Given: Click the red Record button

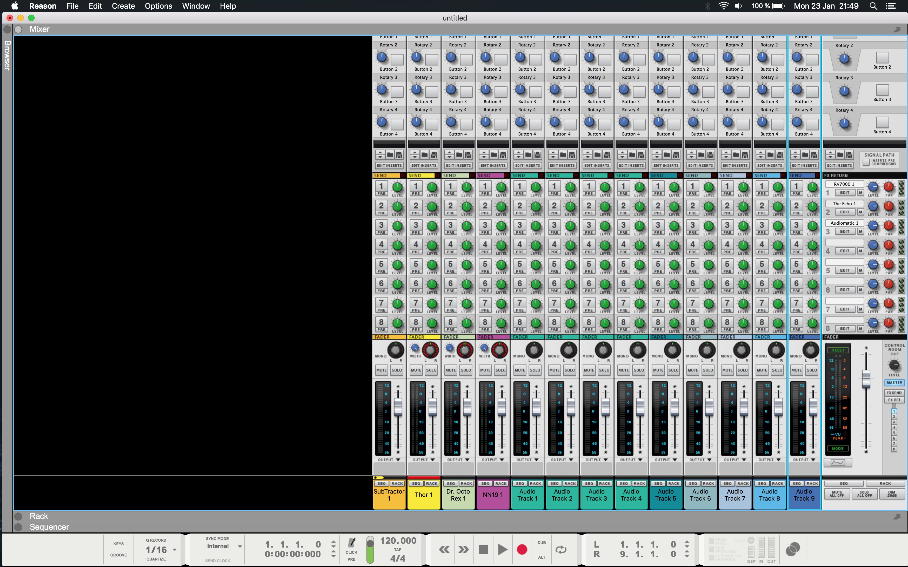Looking at the screenshot, I should [522, 549].
